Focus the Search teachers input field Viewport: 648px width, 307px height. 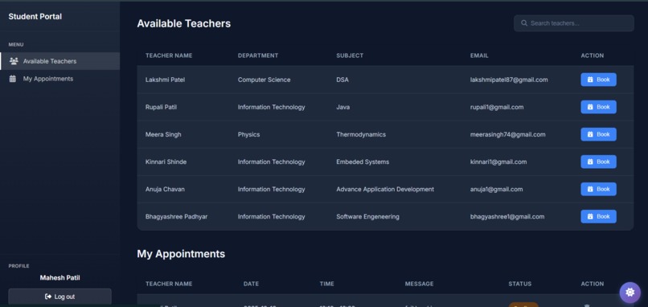coord(573,23)
